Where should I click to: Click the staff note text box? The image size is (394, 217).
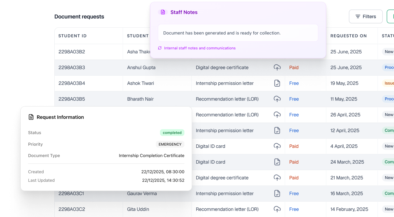point(238,33)
